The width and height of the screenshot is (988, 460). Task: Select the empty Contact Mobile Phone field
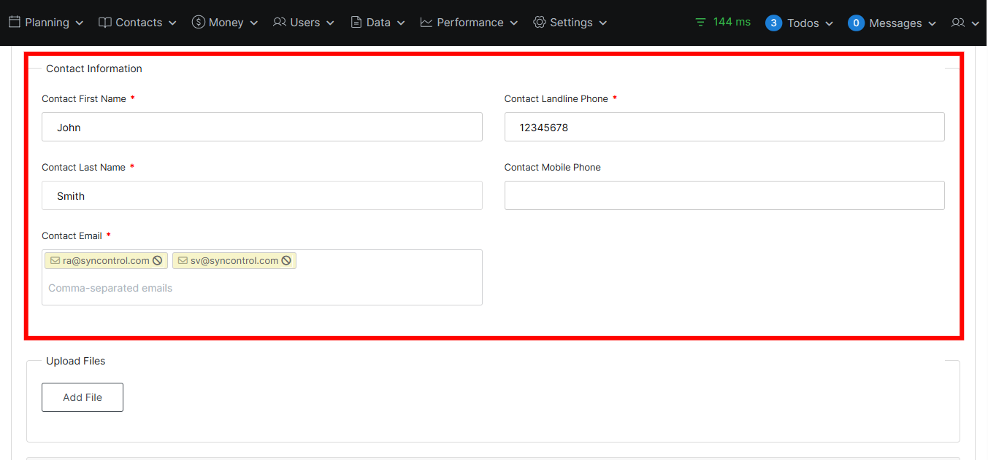(724, 196)
